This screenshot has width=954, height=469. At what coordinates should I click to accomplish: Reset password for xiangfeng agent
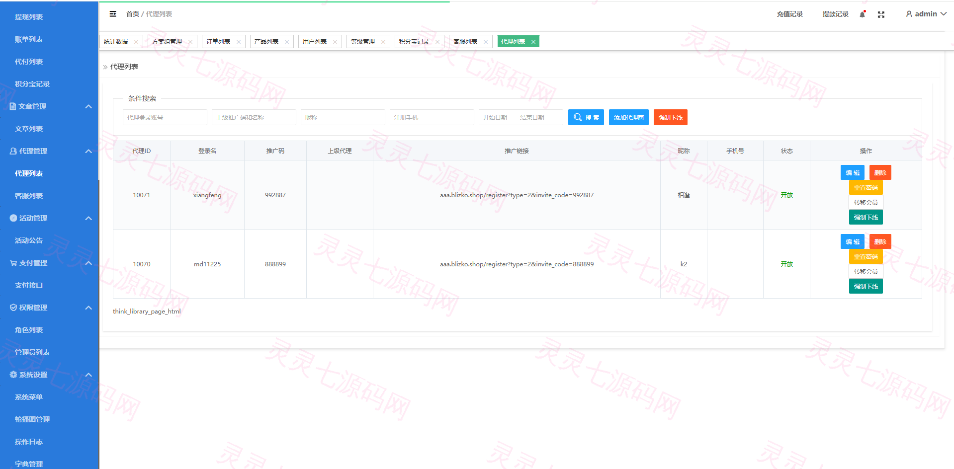(x=866, y=187)
